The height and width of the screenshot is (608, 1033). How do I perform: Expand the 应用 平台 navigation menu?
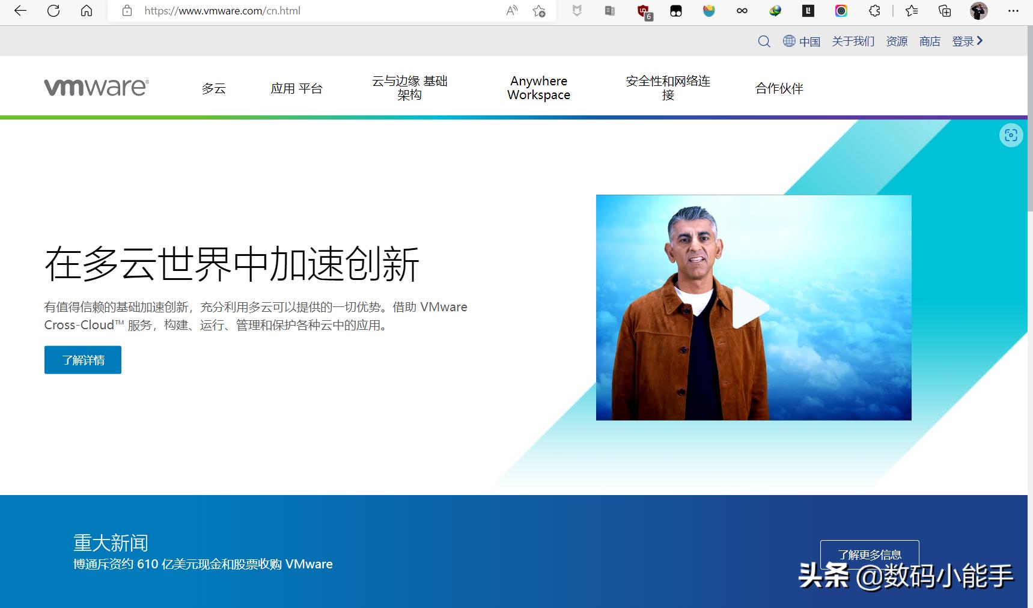pos(297,88)
